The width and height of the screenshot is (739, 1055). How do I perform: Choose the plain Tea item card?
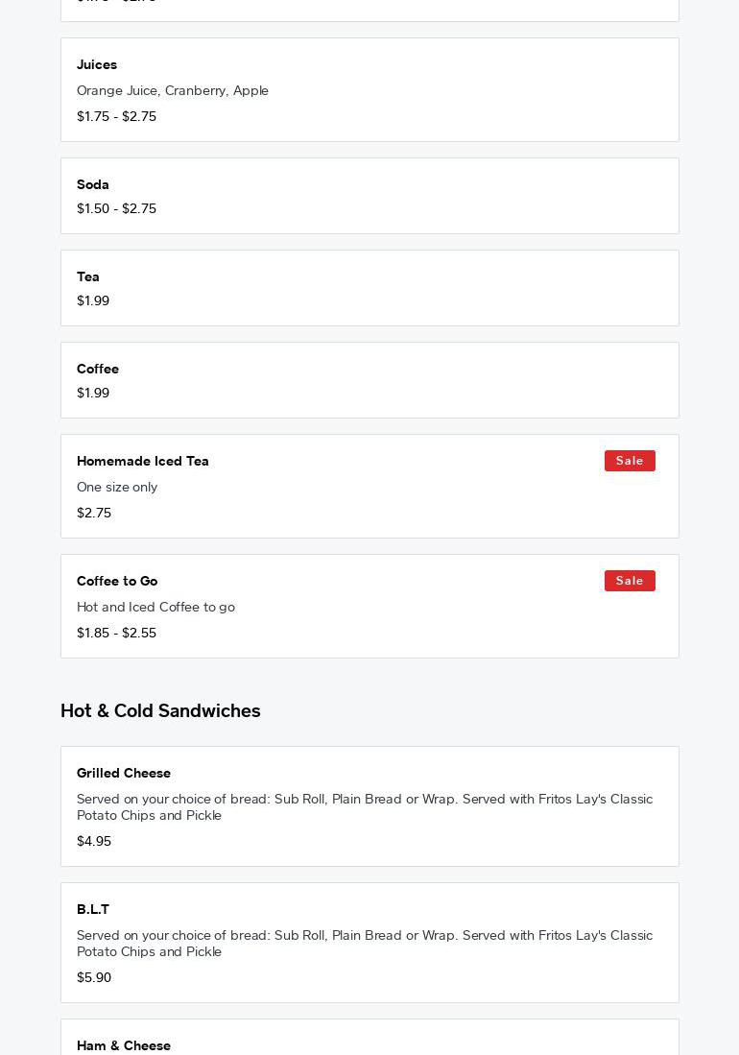click(369, 288)
